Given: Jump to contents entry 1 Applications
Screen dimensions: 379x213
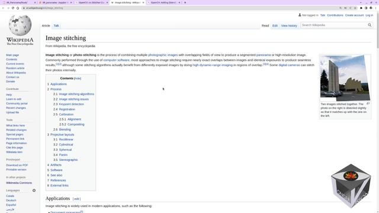Looking at the screenshot, I should click(x=57, y=84).
